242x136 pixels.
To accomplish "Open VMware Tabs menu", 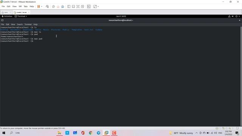I will tap(26, 6).
